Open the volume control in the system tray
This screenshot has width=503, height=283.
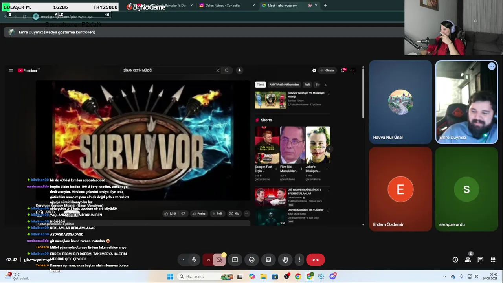click(x=476, y=277)
